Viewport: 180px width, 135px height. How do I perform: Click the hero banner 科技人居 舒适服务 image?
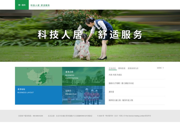(x=90, y=36)
